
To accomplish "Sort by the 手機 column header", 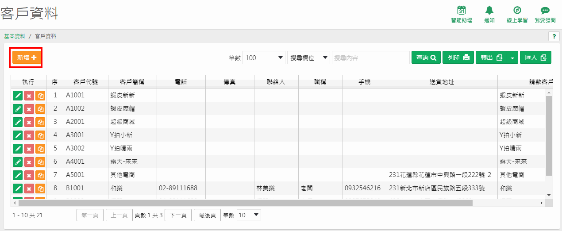I will click(365, 82).
